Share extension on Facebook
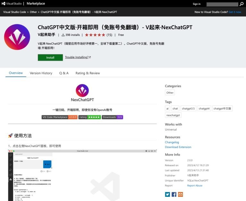This screenshot has width=246, height=201. (x=174, y=194)
